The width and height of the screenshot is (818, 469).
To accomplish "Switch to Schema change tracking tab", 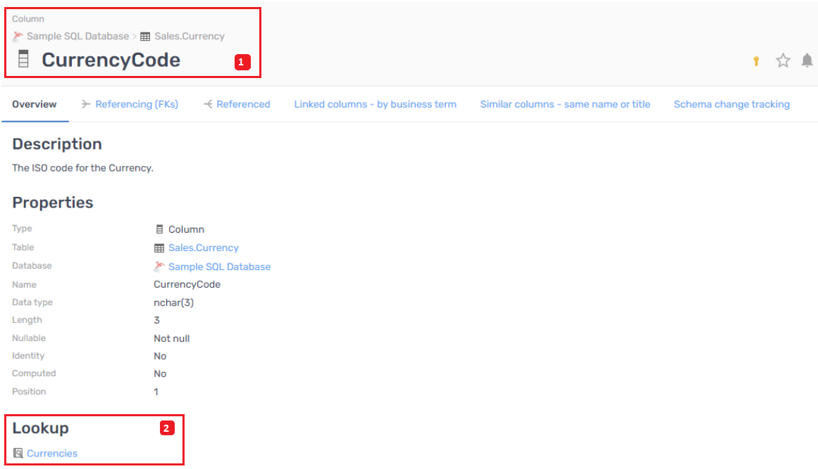I will [x=731, y=104].
